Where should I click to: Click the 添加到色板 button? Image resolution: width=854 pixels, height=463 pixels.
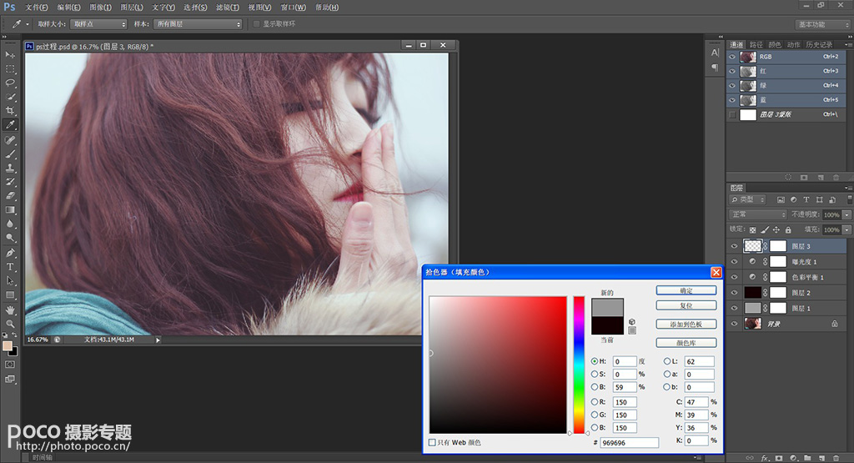[686, 324]
